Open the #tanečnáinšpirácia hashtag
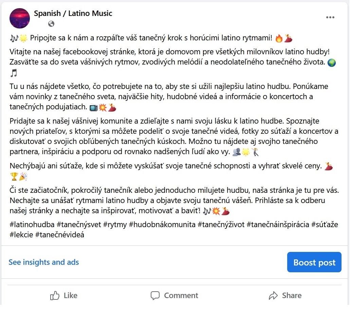 click(x=278, y=224)
